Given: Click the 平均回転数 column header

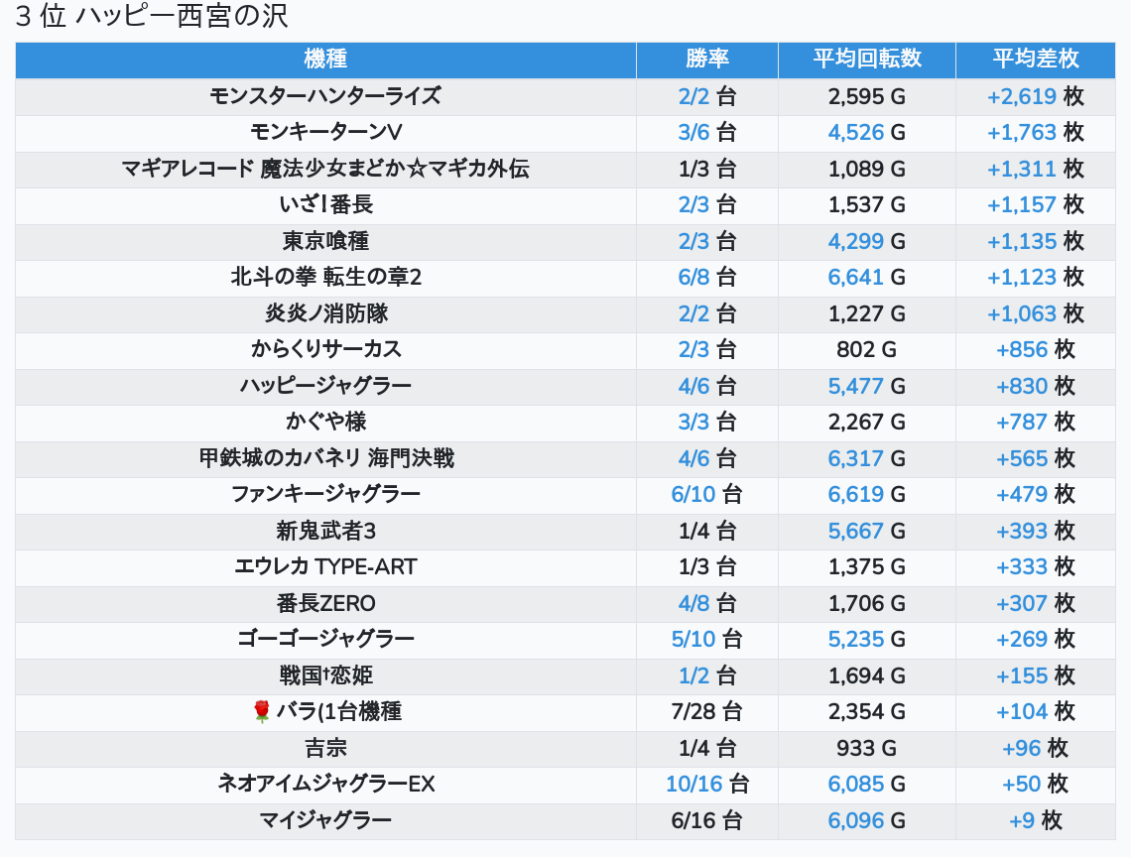Looking at the screenshot, I should tap(867, 59).
